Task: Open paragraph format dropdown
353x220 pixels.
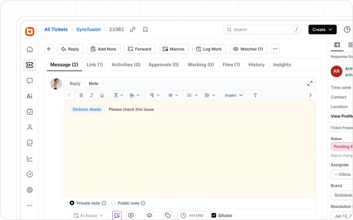Action: pyautogui.click(x=155, y=95)
